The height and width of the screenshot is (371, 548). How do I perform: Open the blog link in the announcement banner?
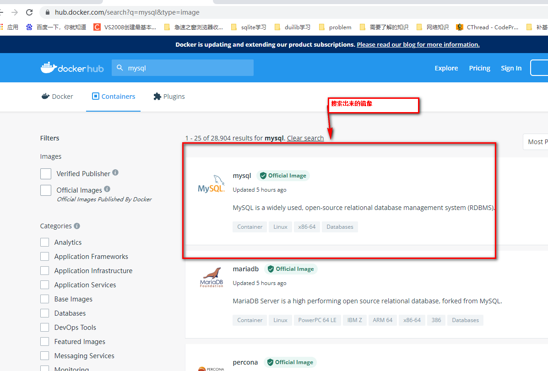tap(418, 44)
